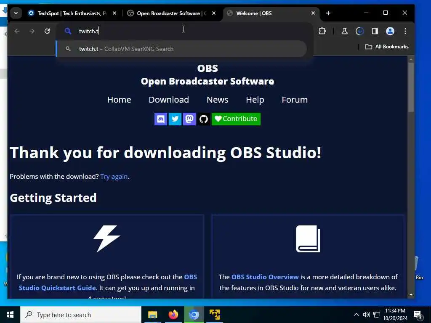Click the book overview icon

[x=308, y=239]
